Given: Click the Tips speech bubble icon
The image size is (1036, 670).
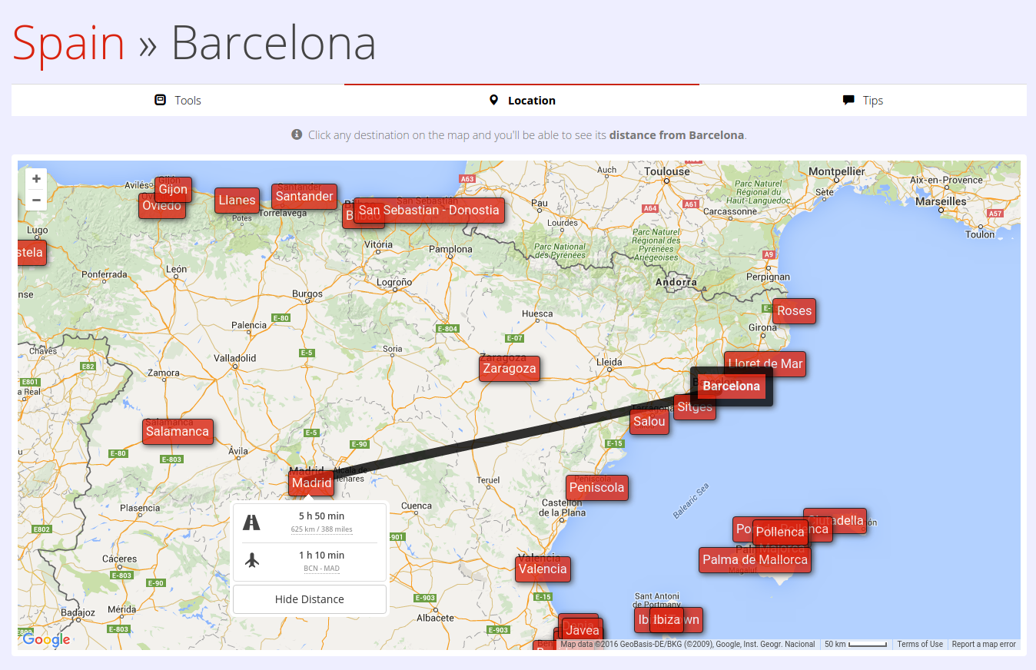Looking at the screenshot, I should (x=848, y=100).
